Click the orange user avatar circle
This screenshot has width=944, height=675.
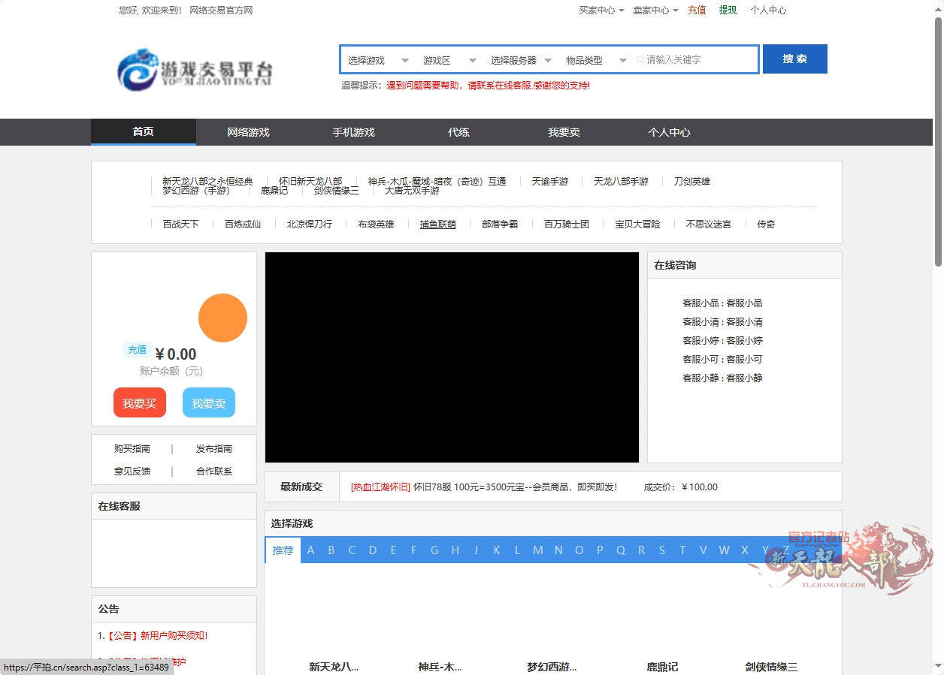(x=222, y=318)
